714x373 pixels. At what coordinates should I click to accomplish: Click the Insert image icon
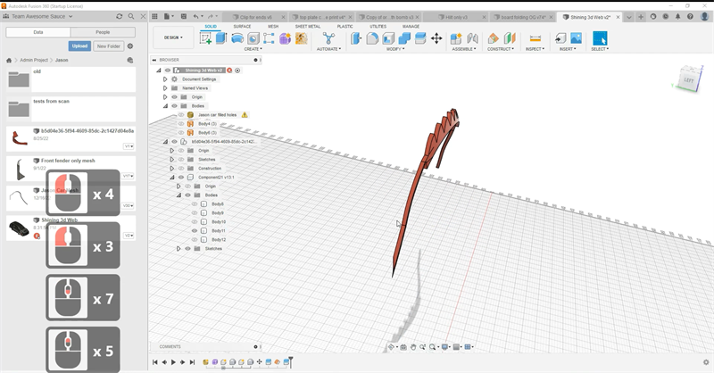576,38
